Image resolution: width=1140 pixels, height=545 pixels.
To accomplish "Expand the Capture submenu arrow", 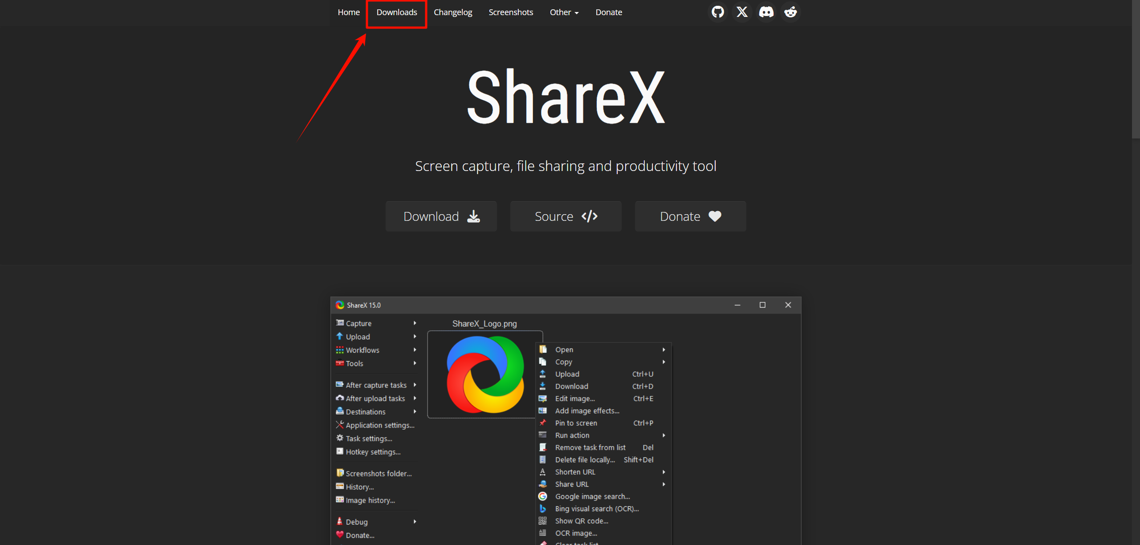I will 415,323.
